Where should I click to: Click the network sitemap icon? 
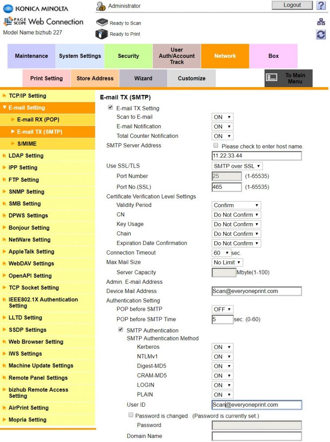(x=321, y=22)
